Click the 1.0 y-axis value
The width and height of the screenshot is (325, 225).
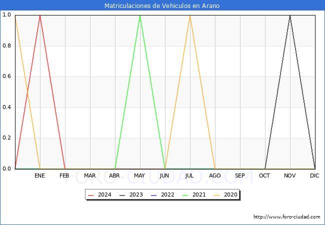point(6,15)
